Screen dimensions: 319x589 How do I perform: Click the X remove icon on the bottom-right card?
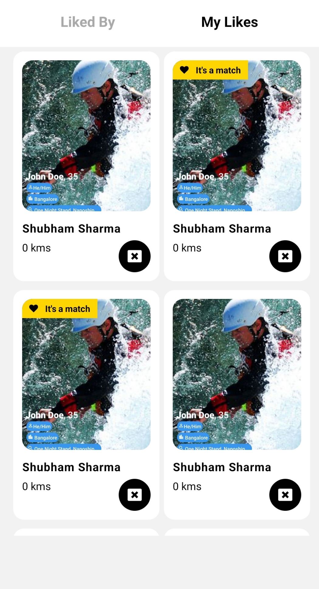click(285, 495)
